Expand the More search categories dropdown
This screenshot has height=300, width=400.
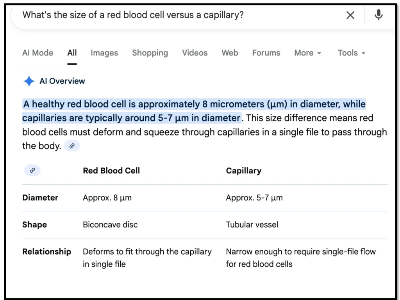[x=307, y=53]
